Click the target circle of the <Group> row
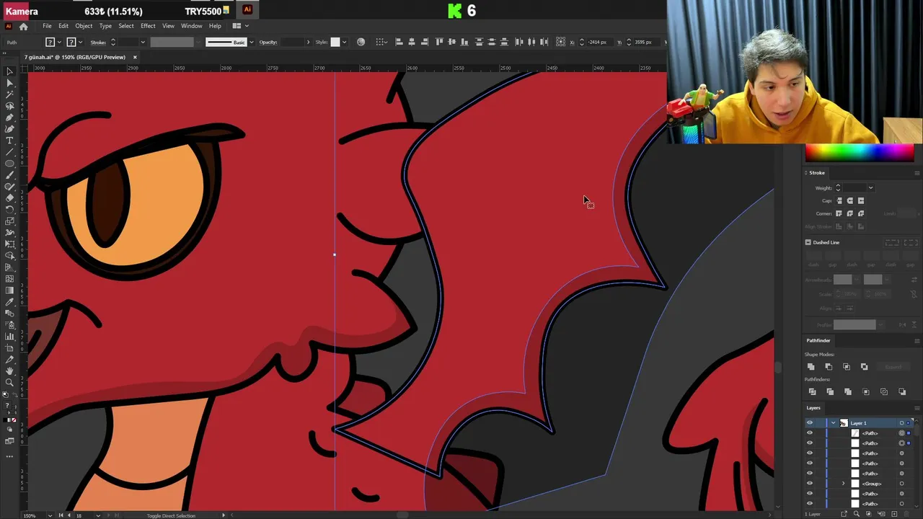Viewport: 923px width, 519px height. click(x=901, y=484)
